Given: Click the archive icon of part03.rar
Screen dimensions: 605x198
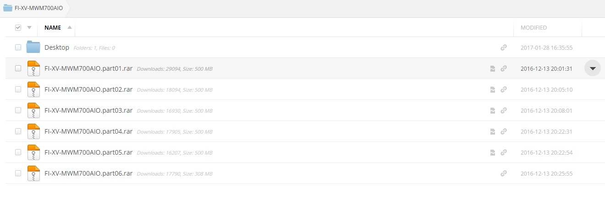Looking at the screenshot, I should pos(33,110).
